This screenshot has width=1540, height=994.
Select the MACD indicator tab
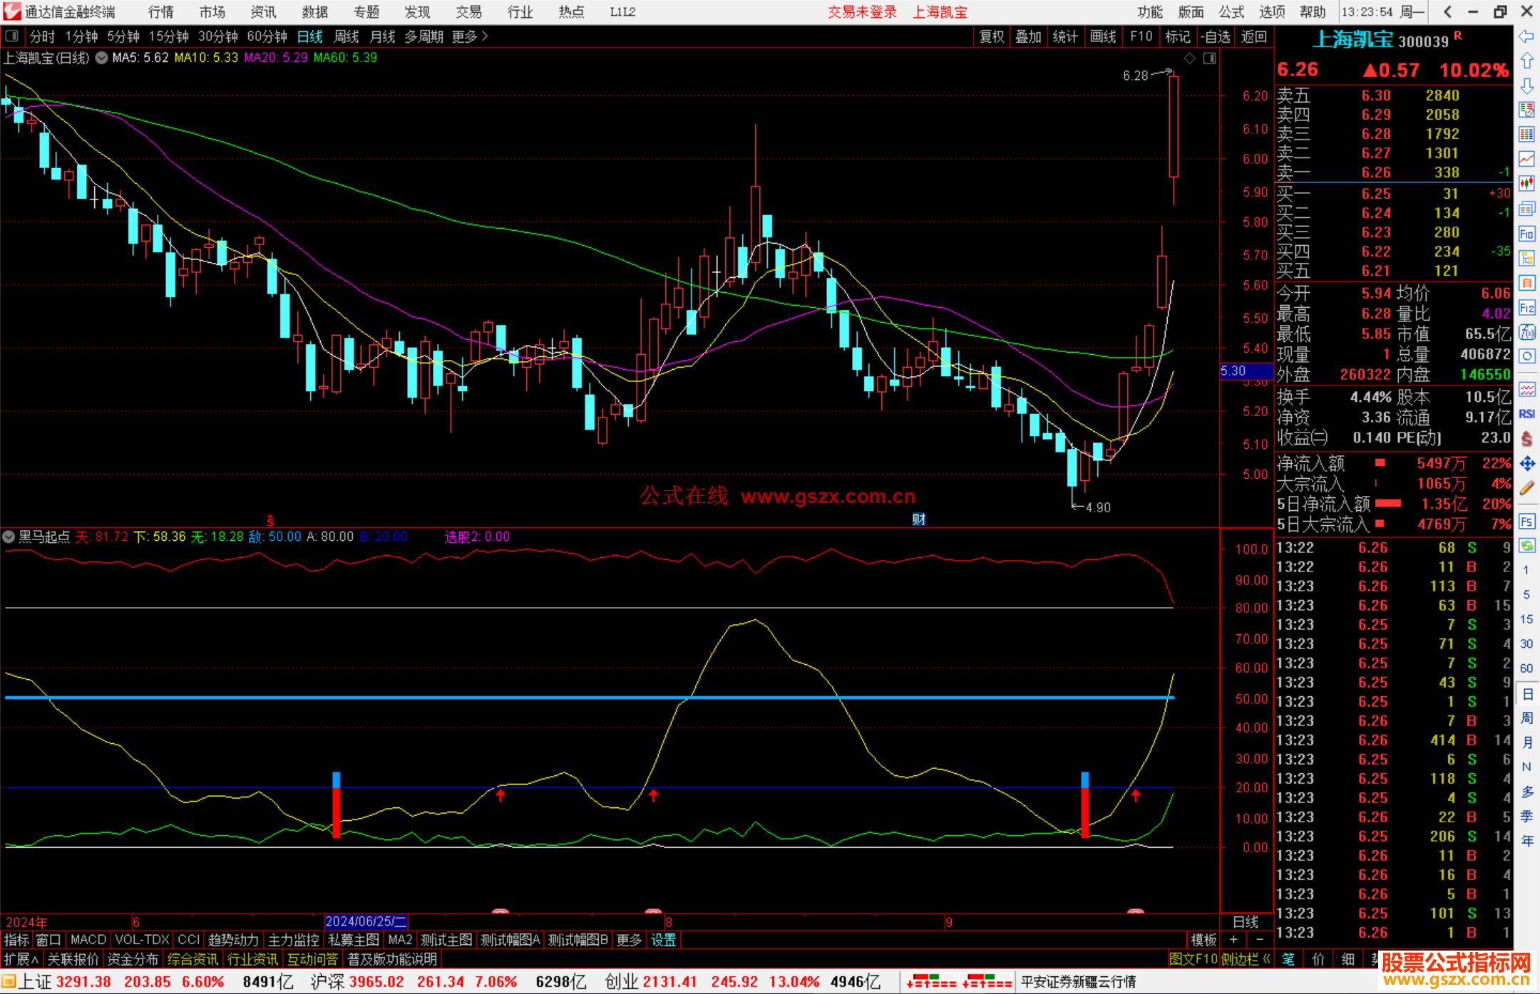pyautogui.click(x=88, y=940)
